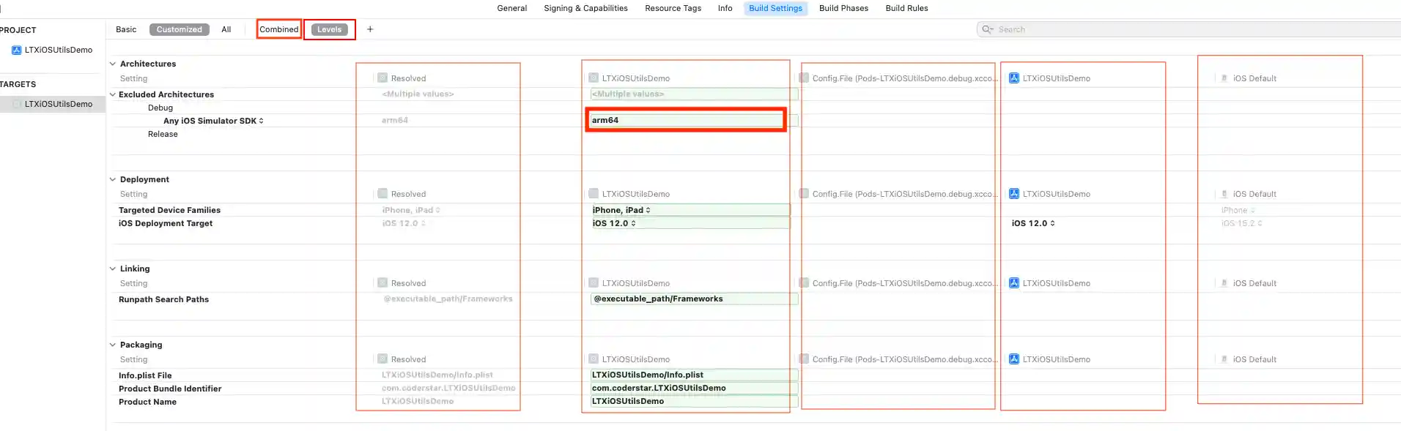Click the arm64 excluded architecture field
1401x431 pixels.
point(685,120)
